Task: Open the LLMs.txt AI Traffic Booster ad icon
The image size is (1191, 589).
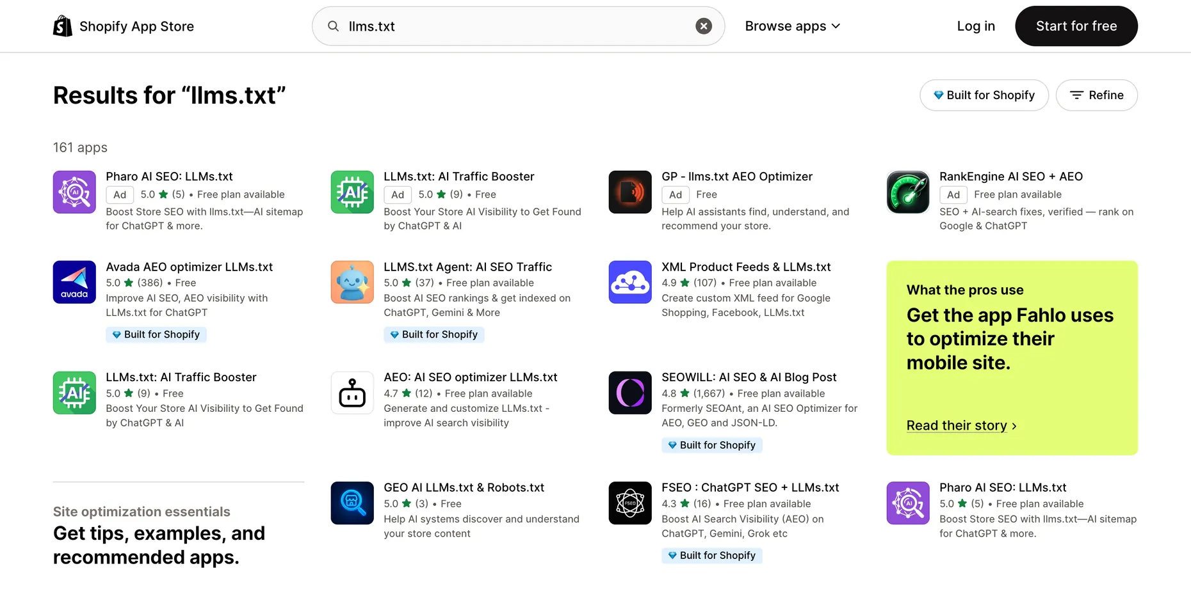Action: coord(352,192)
